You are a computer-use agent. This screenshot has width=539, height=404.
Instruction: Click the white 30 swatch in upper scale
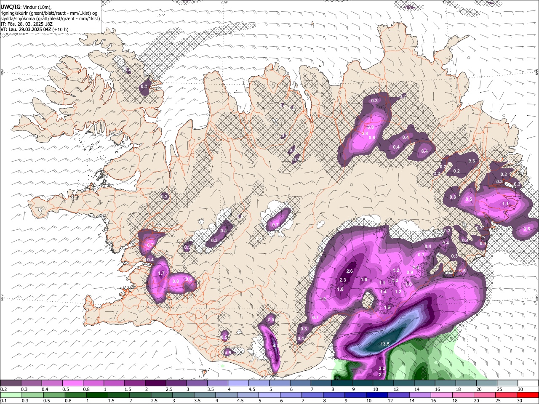click(x=528, y=383)
